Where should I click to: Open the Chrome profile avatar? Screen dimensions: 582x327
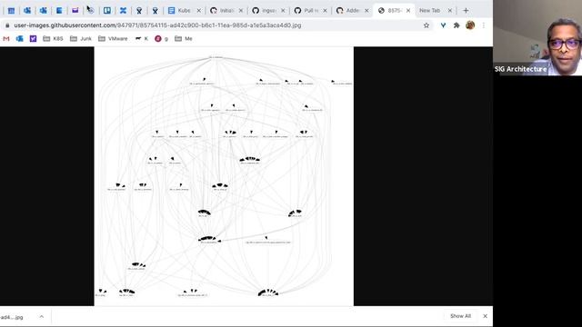[470, 25]
